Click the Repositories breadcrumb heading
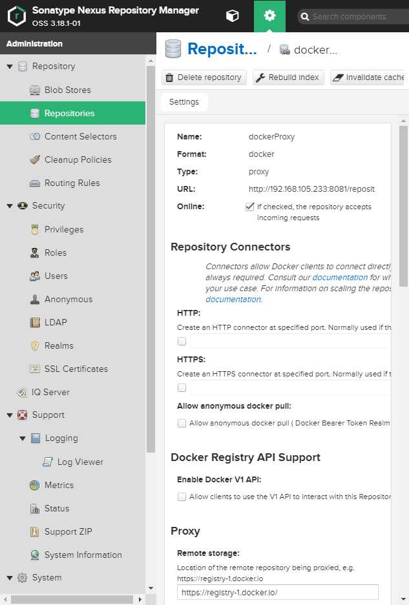Viewport: 409px width, 605px height. click(x=222, y=49)
